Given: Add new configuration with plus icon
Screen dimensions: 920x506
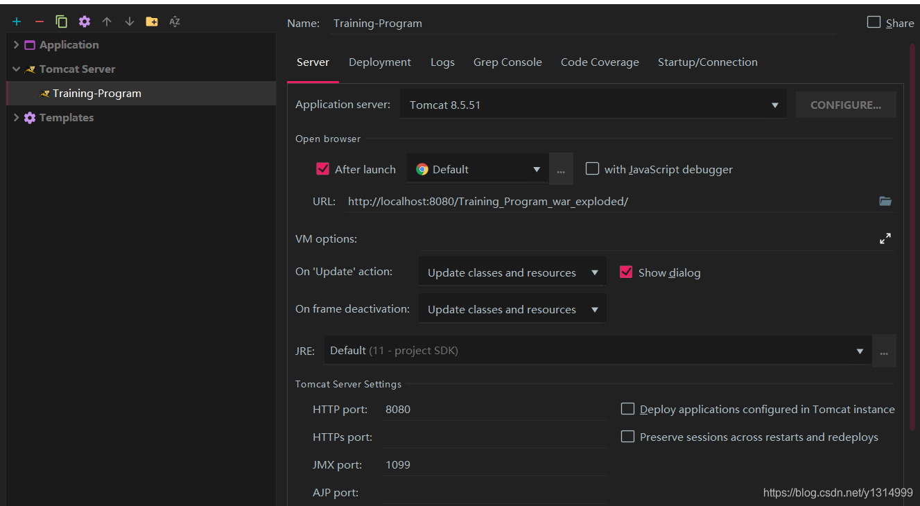Looking at the screenshot, I should click(17, 21).
